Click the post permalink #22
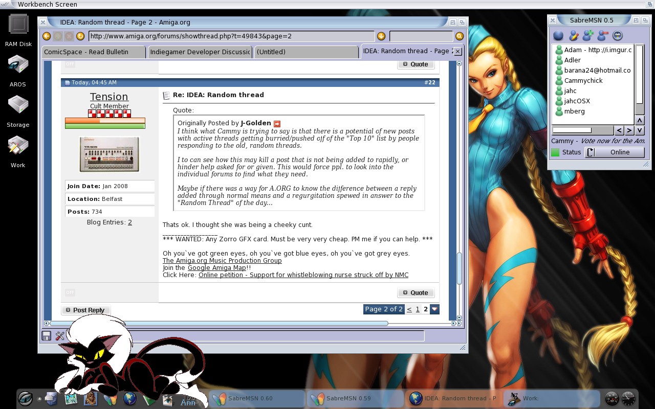 click(430, 82)
